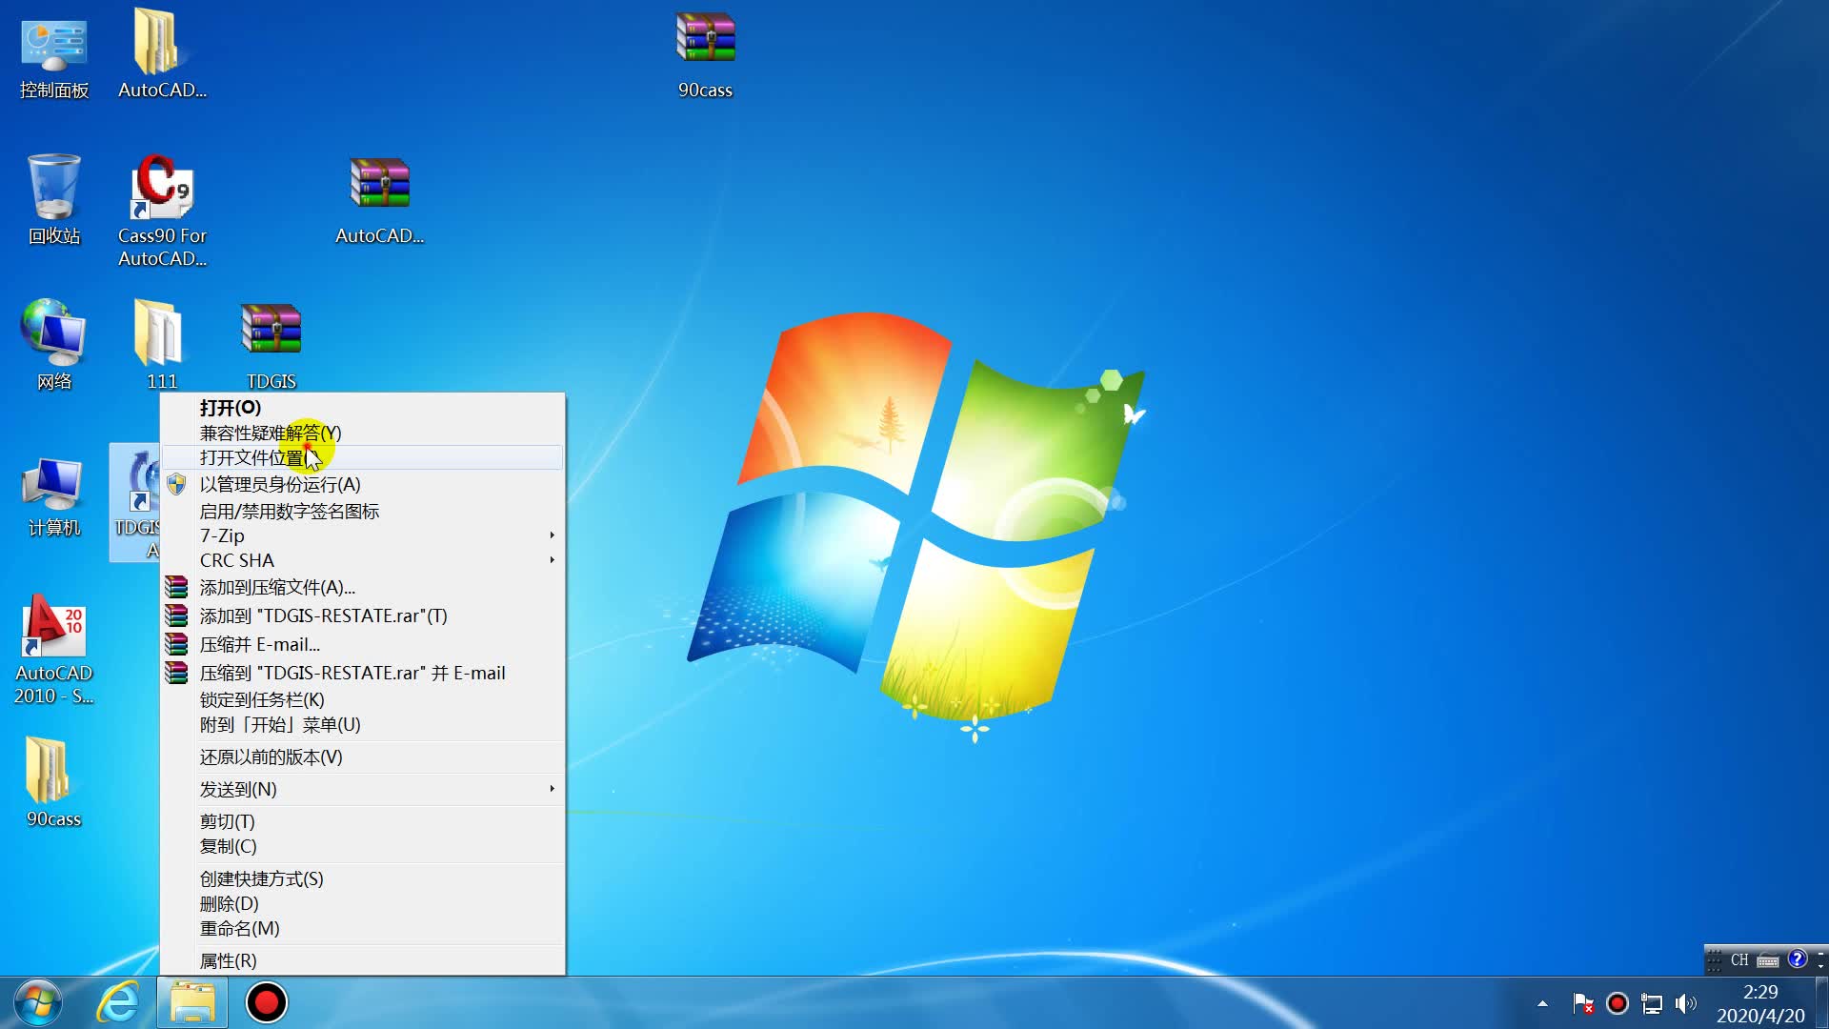Choose 剪切(T) from the context menu

point(363,821)
